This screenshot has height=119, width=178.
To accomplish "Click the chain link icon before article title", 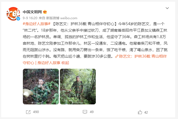I will (116, 56).
